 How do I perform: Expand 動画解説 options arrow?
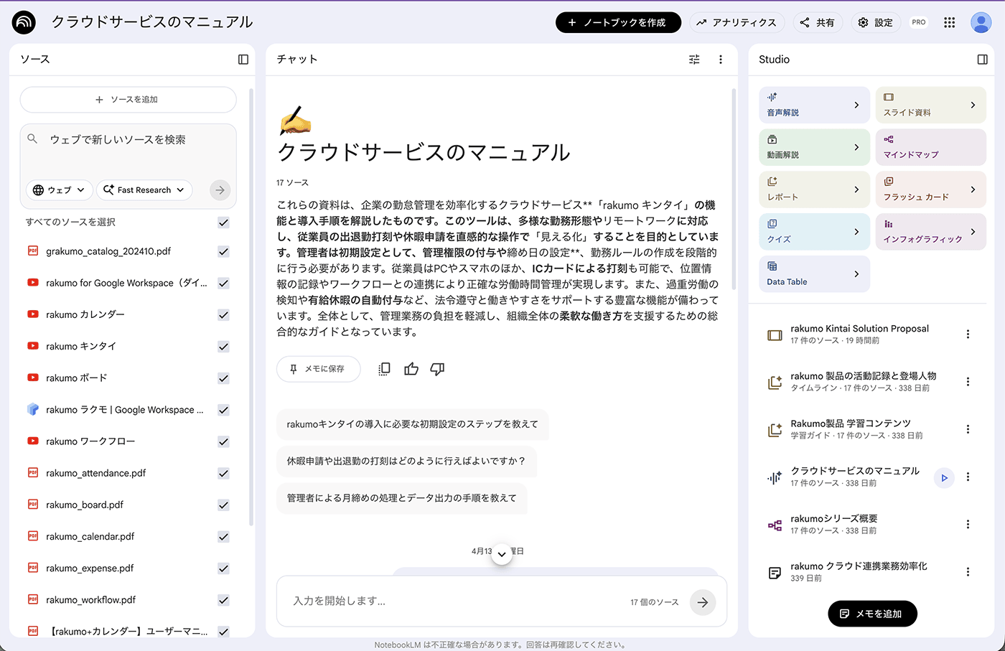[856, 147]
